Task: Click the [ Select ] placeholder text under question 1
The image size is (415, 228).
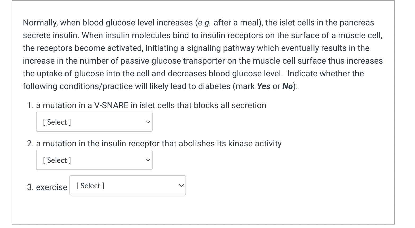Action: (57, 122)
